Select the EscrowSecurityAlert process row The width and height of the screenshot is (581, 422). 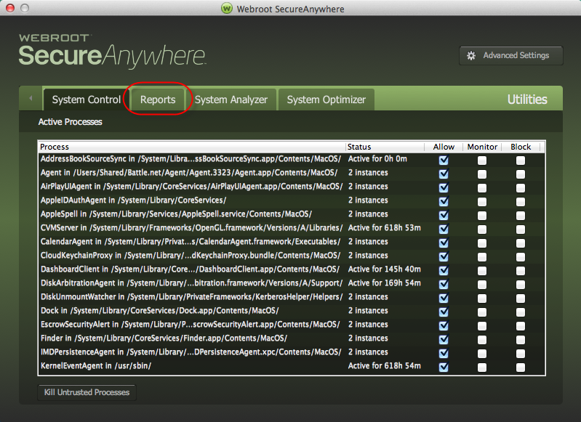pos(292,324)
